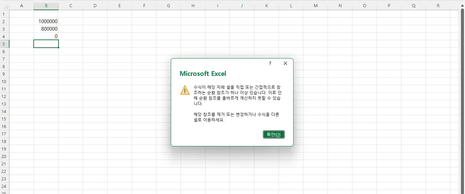The width and height of the screenshot is (465, 194).
Task: Select column N header
Action: point(340,6)
